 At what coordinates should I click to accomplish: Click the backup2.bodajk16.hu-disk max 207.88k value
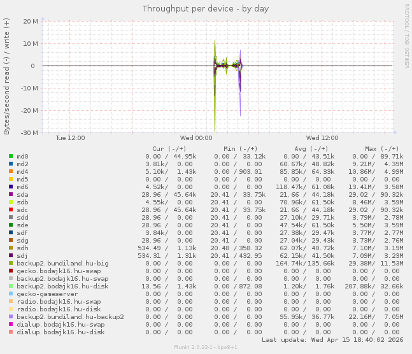tap(360, 287)
